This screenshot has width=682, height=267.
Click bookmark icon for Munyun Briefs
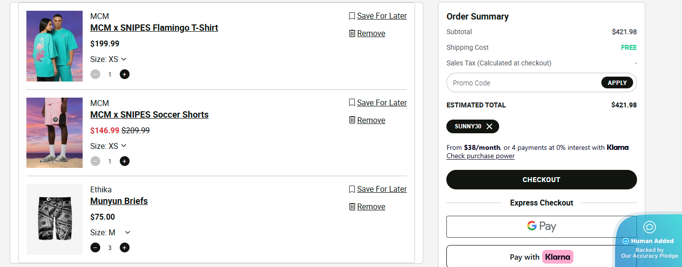(352, 189)
